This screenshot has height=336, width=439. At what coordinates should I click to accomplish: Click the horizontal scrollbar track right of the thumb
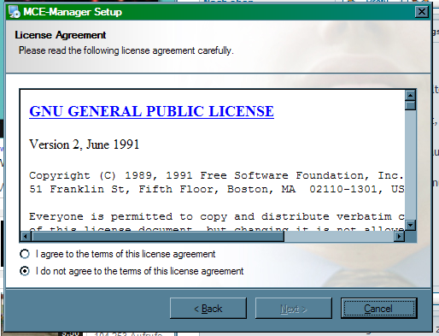coord(339,236)
